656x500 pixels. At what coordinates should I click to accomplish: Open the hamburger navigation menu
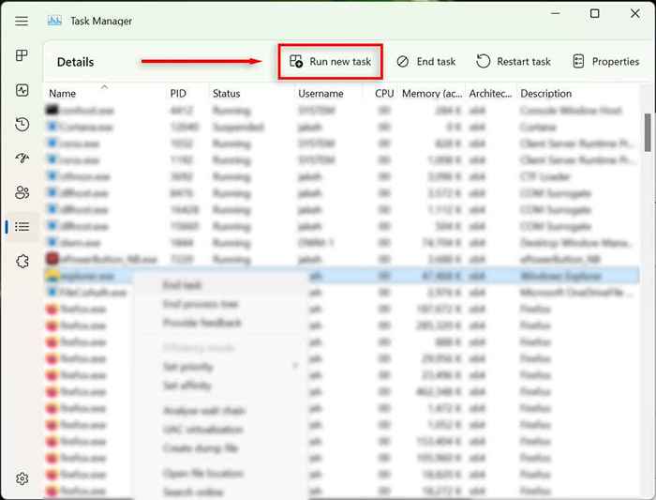[22, 21]
